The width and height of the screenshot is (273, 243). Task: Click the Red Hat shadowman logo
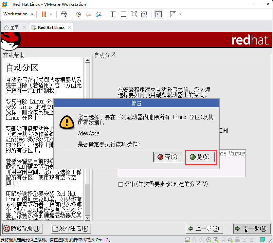coord(11,41)
